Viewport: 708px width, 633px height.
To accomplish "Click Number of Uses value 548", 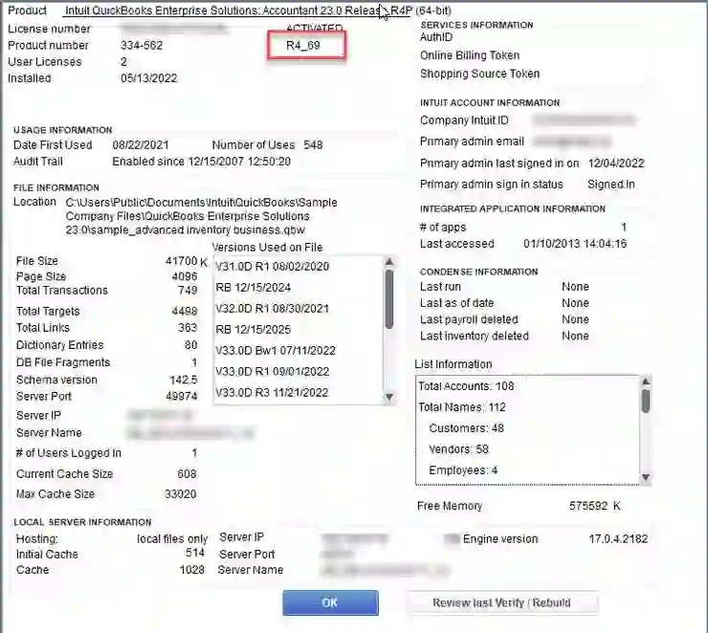I will point(313,145).
